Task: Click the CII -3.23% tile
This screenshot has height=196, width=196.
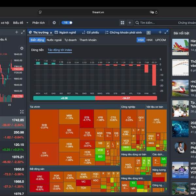Action: coord(129,119)
